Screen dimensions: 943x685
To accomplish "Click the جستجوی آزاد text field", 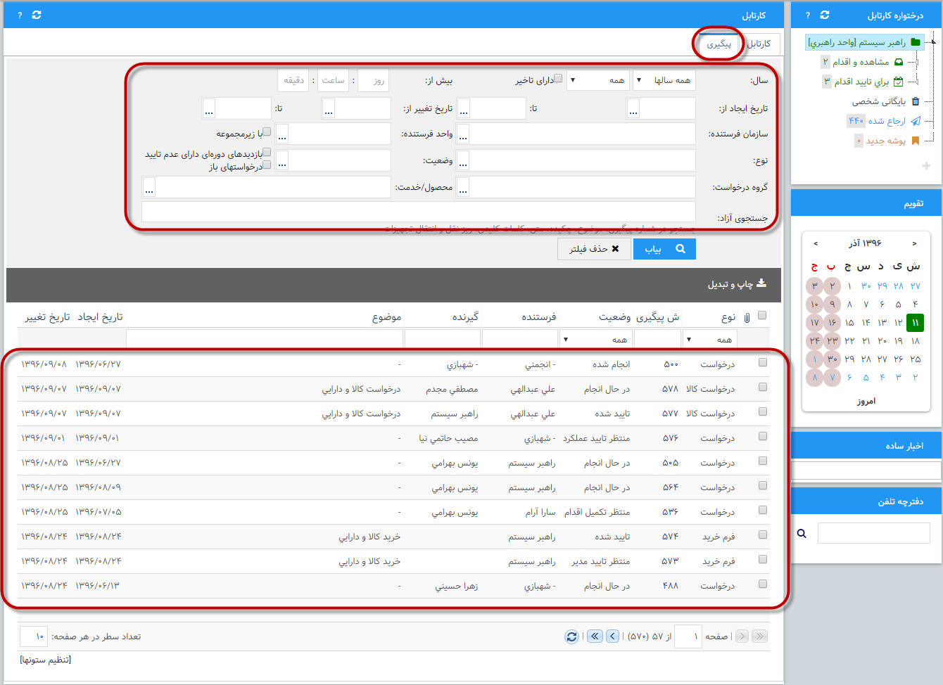I will click(418, 212).
